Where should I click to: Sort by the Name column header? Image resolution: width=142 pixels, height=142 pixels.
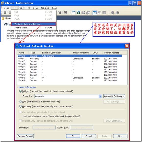point(23,53)
